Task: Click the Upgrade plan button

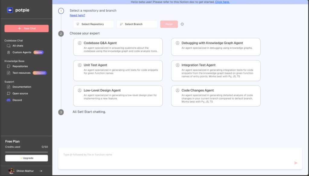Action: pyautogui.click(x=27, y=158)
